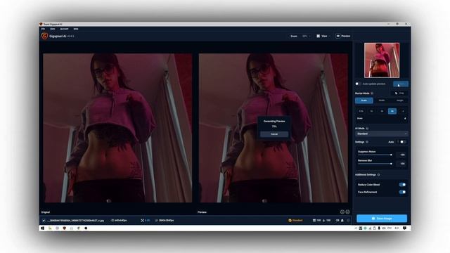This screenshot has height=253, width=450.
Task: Click the jpg file name in file list
Action: click(x=76, y=221)
